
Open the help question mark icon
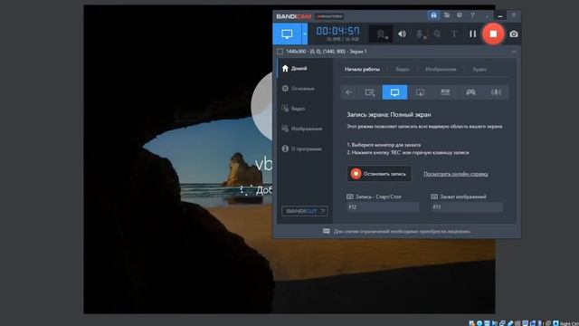472,15
